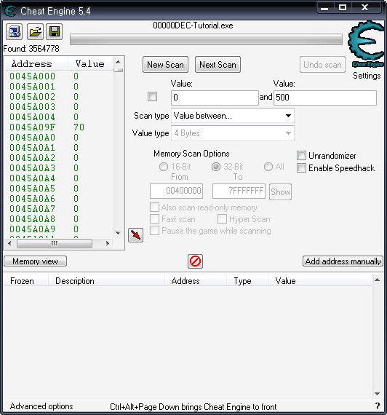Enable the Unrandomizer option
Screen dimensions: 387x415
pos(302,156)
